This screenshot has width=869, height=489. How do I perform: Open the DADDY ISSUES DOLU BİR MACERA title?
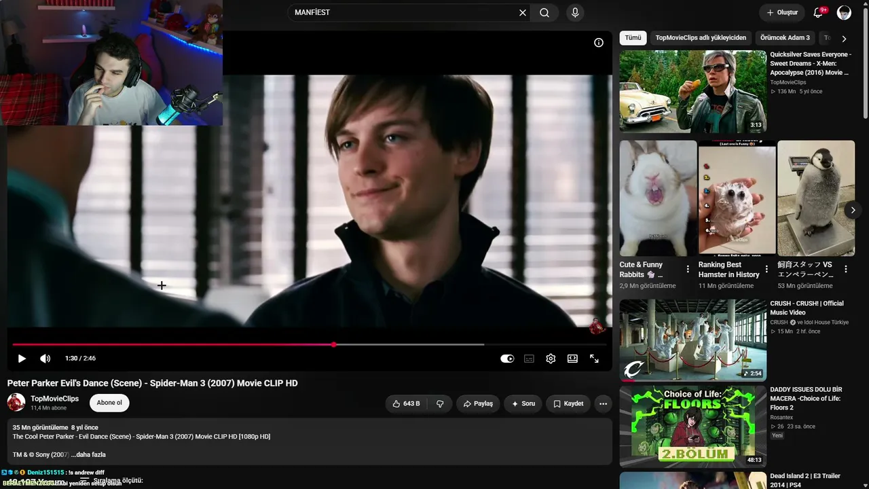tap(806, 399)
